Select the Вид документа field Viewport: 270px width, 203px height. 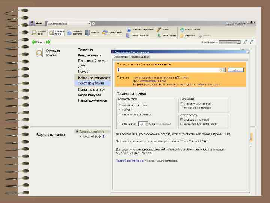click(90, 55)
